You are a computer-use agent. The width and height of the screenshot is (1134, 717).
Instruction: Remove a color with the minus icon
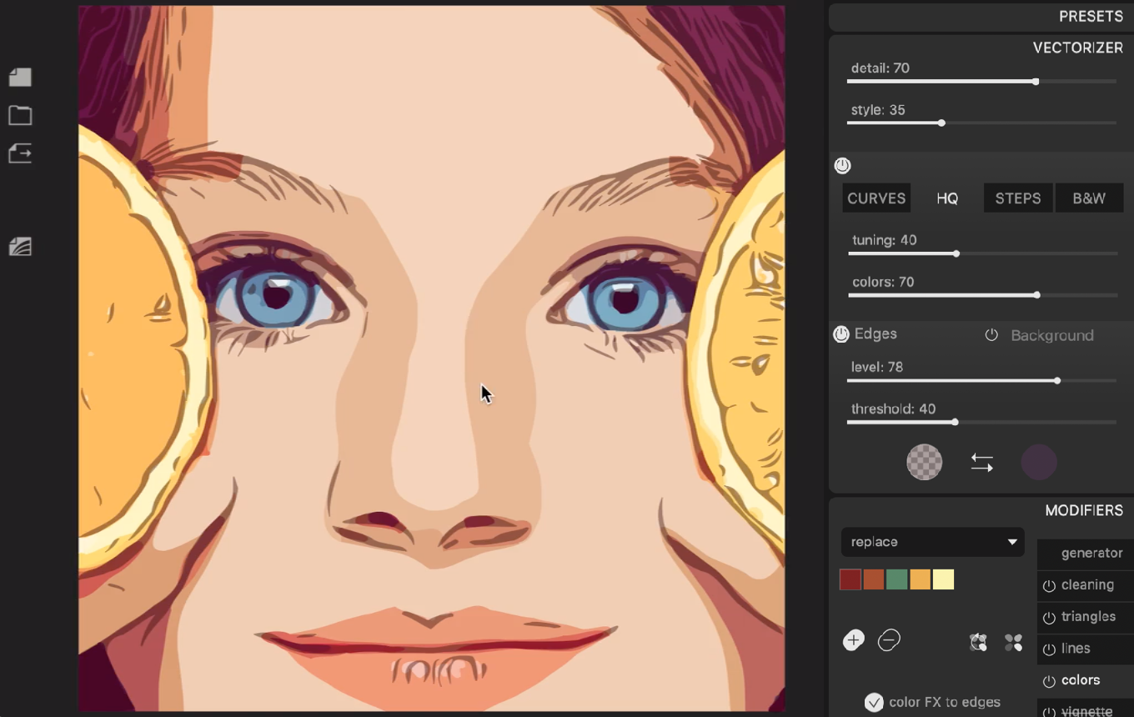pos(889,640)
